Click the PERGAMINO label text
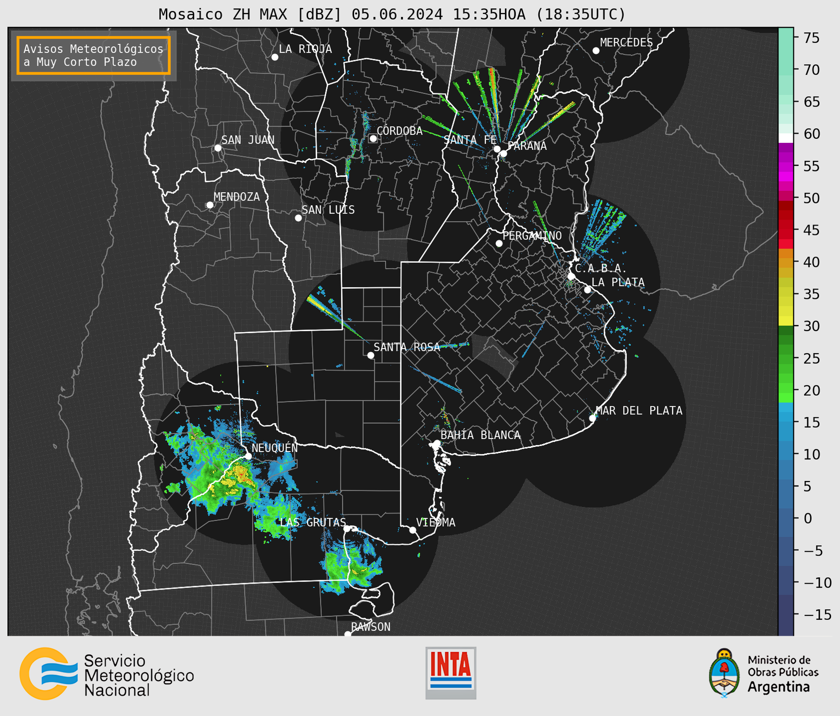 532,236
